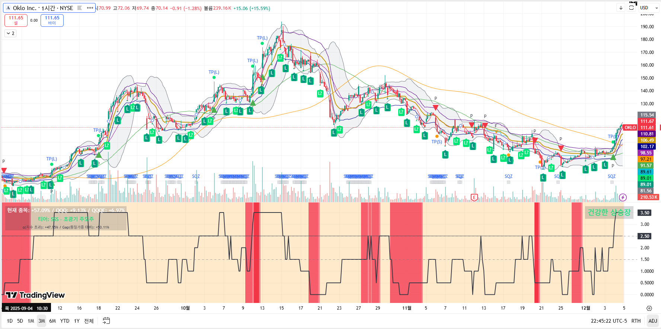The image size is (661, 329).
Task: Select the YTD time range
Action: (65, 321)
